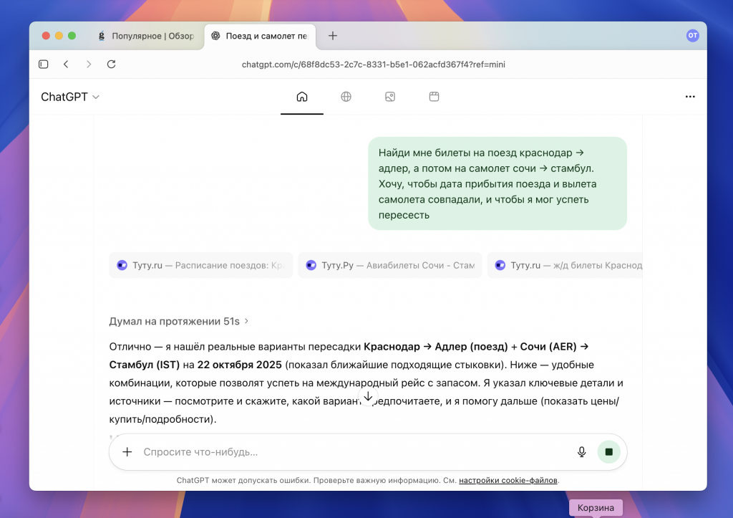Open the globe browsing tab

346,97
